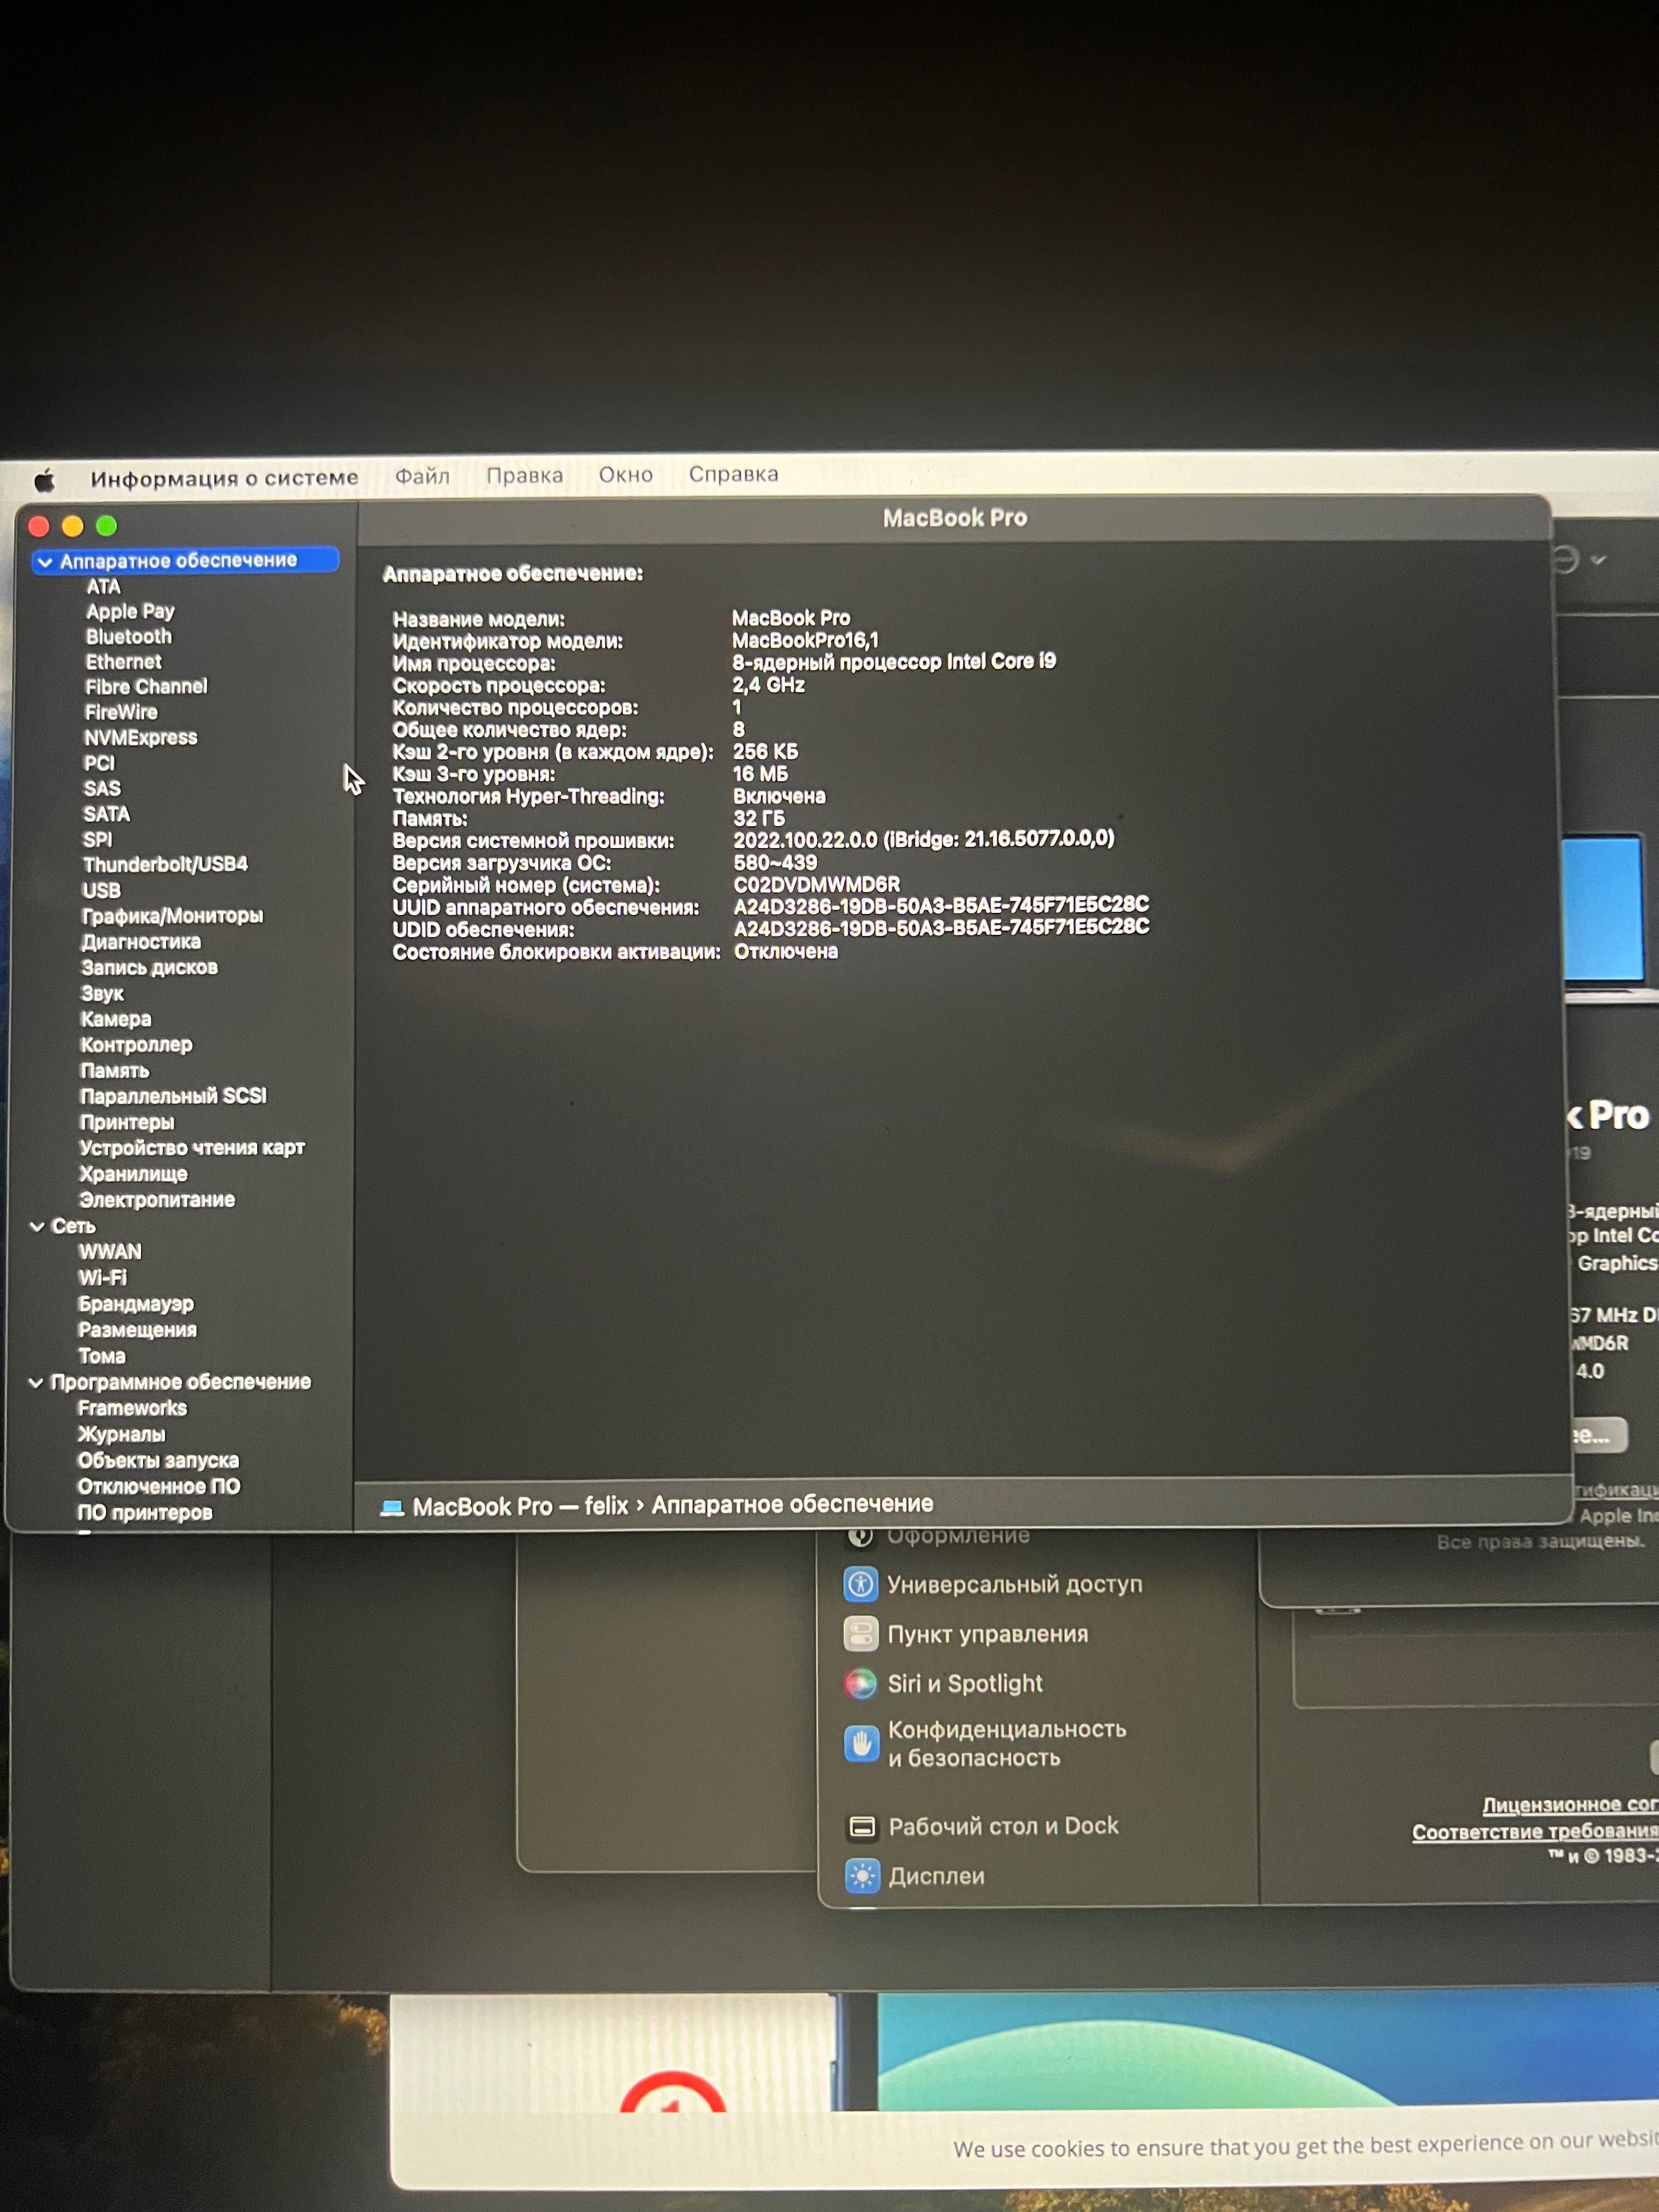The image size is (1659, 2212).
Task: Select Брандмауэр under Сеть
Action: 136,1304
